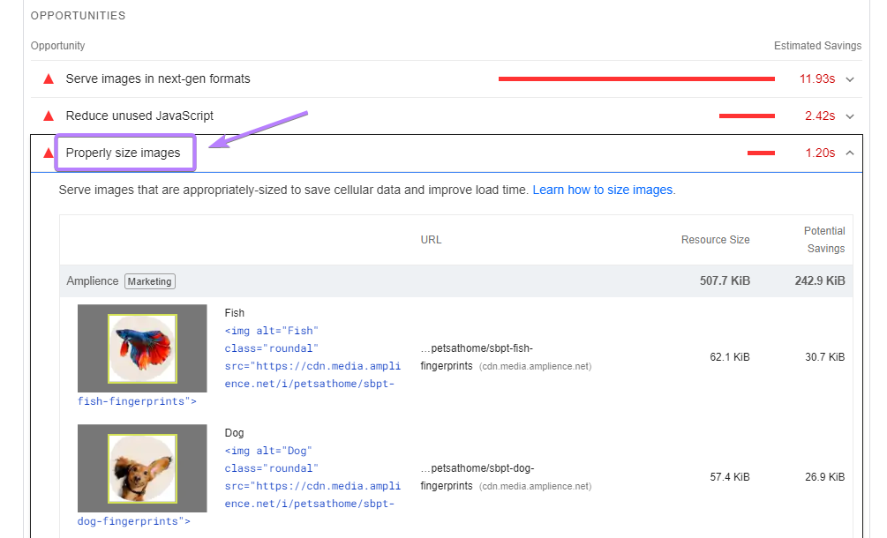Collapse the Properly size images audit
Viewport: 887px width, 538px height.
(849, 152)
